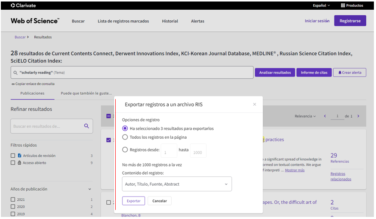Click the Web of Science logo
Screen dimensions: 376x219
35,21
